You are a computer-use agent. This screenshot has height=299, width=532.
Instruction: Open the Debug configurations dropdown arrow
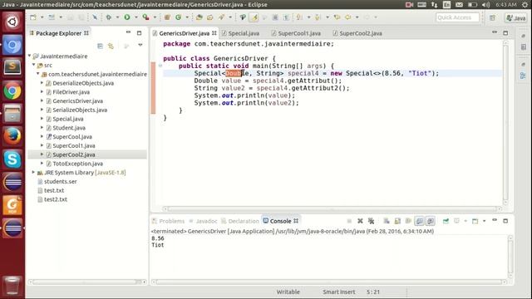click(x=117, y=17)
